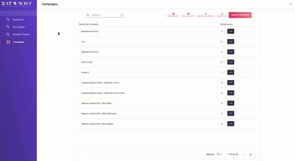The image size is (295, 161).
Task: Open actions for Regreso a Clases Office Deppot
Action: tap(231, 124)
